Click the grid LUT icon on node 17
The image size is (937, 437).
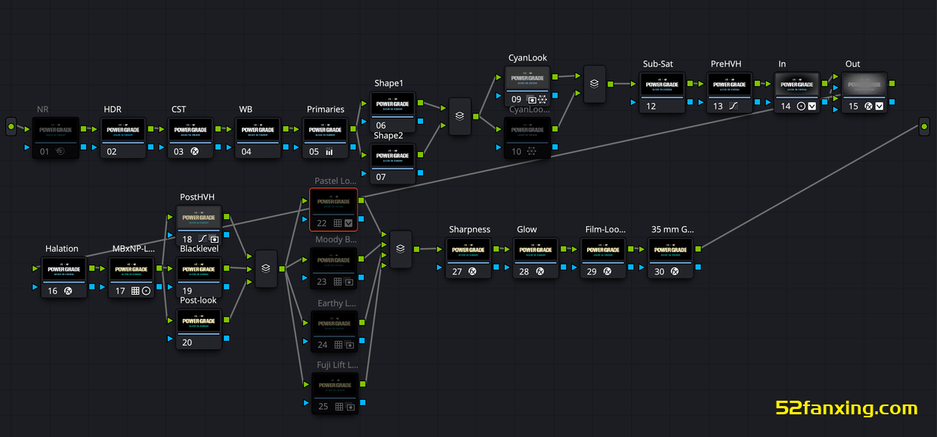tap(135, 291)
